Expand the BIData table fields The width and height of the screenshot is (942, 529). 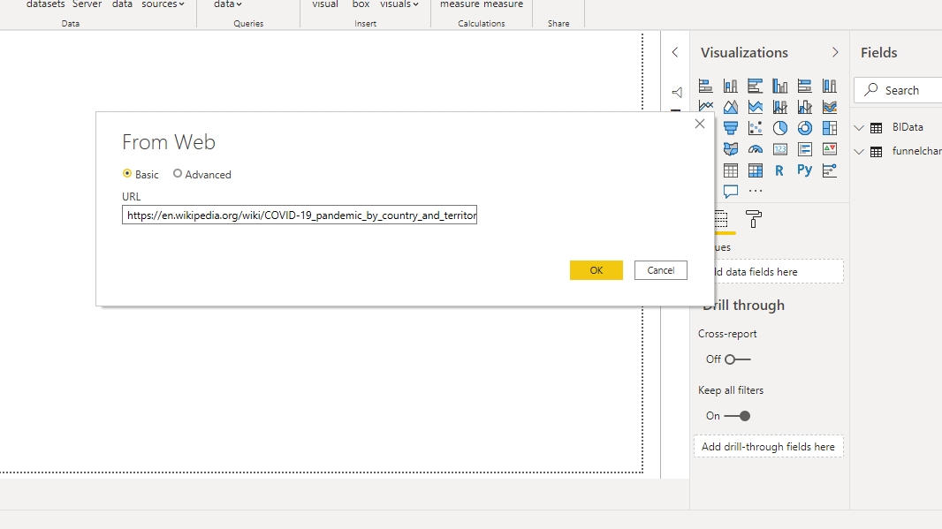[x=859, y=128]
